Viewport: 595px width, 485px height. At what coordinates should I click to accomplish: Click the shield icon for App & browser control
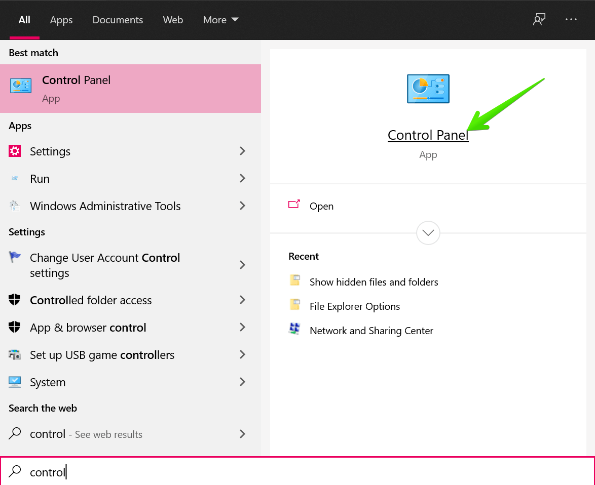pyautogui.click(x=14, y=327)
